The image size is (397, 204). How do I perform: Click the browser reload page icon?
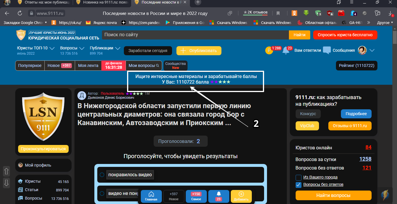[20, 13]
